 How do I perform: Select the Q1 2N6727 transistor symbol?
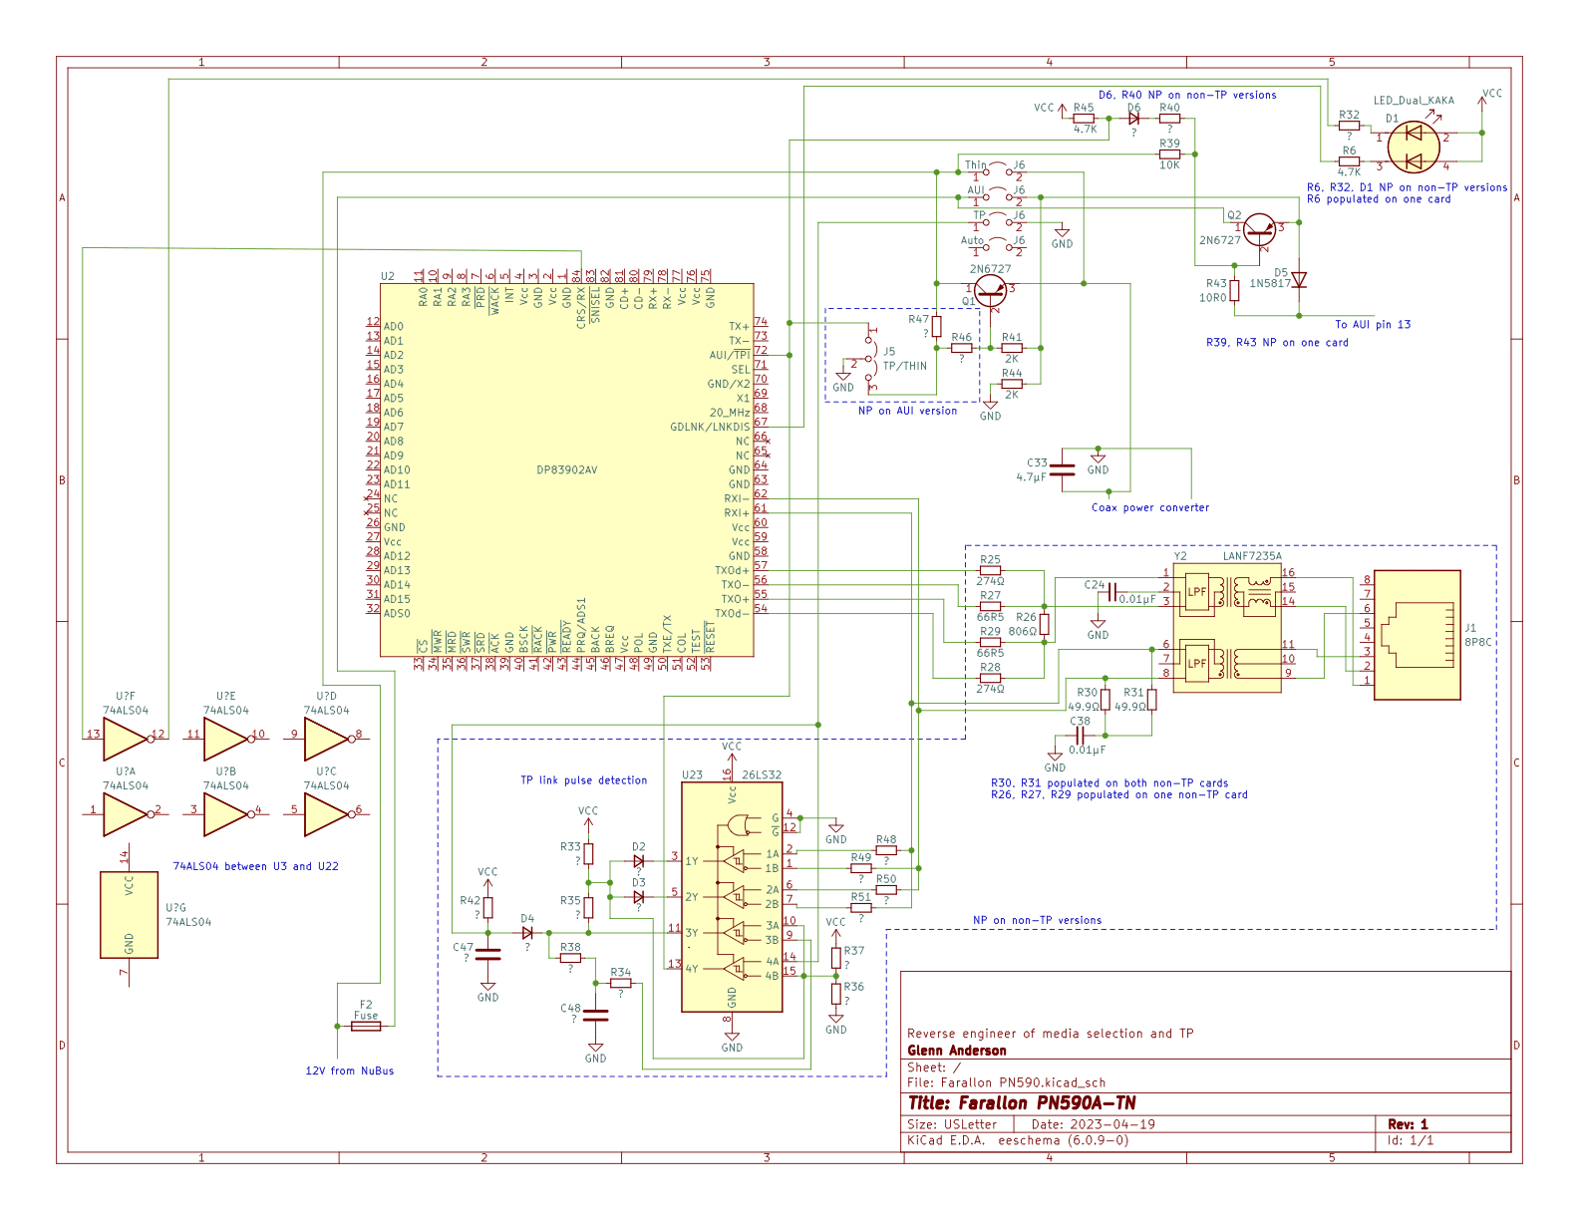pos(990,291)
